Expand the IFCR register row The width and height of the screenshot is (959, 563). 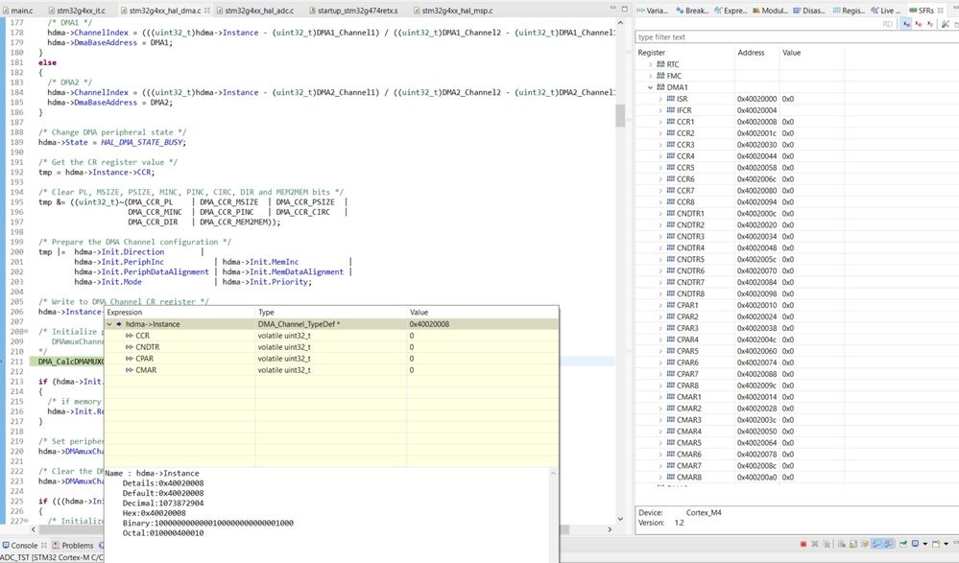click(660, 110)
